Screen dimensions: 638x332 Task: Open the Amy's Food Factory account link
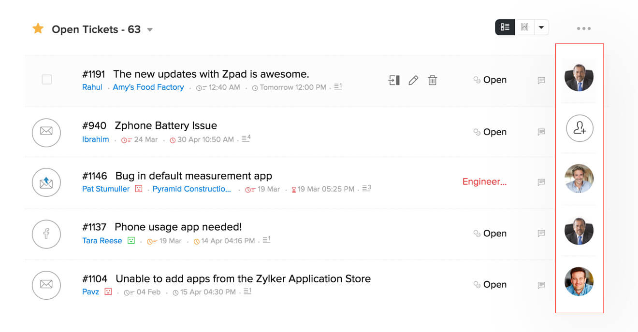coord(148,87)
